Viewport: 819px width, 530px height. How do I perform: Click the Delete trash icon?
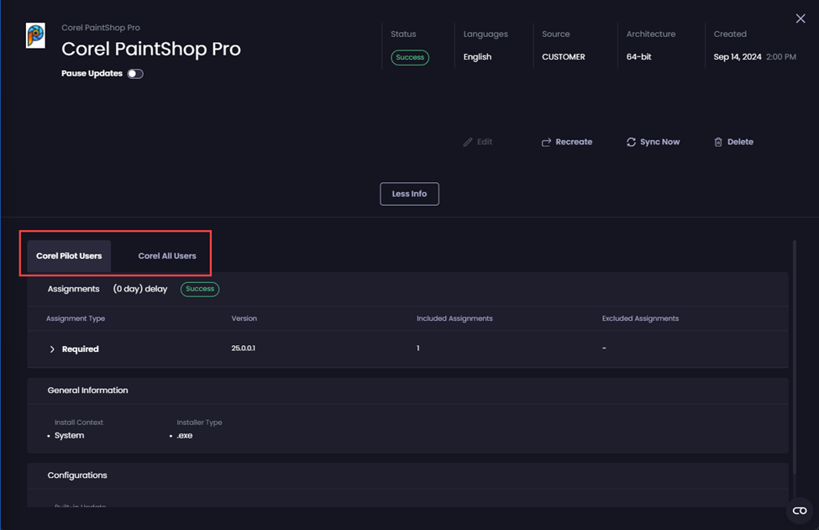point(718,141)
